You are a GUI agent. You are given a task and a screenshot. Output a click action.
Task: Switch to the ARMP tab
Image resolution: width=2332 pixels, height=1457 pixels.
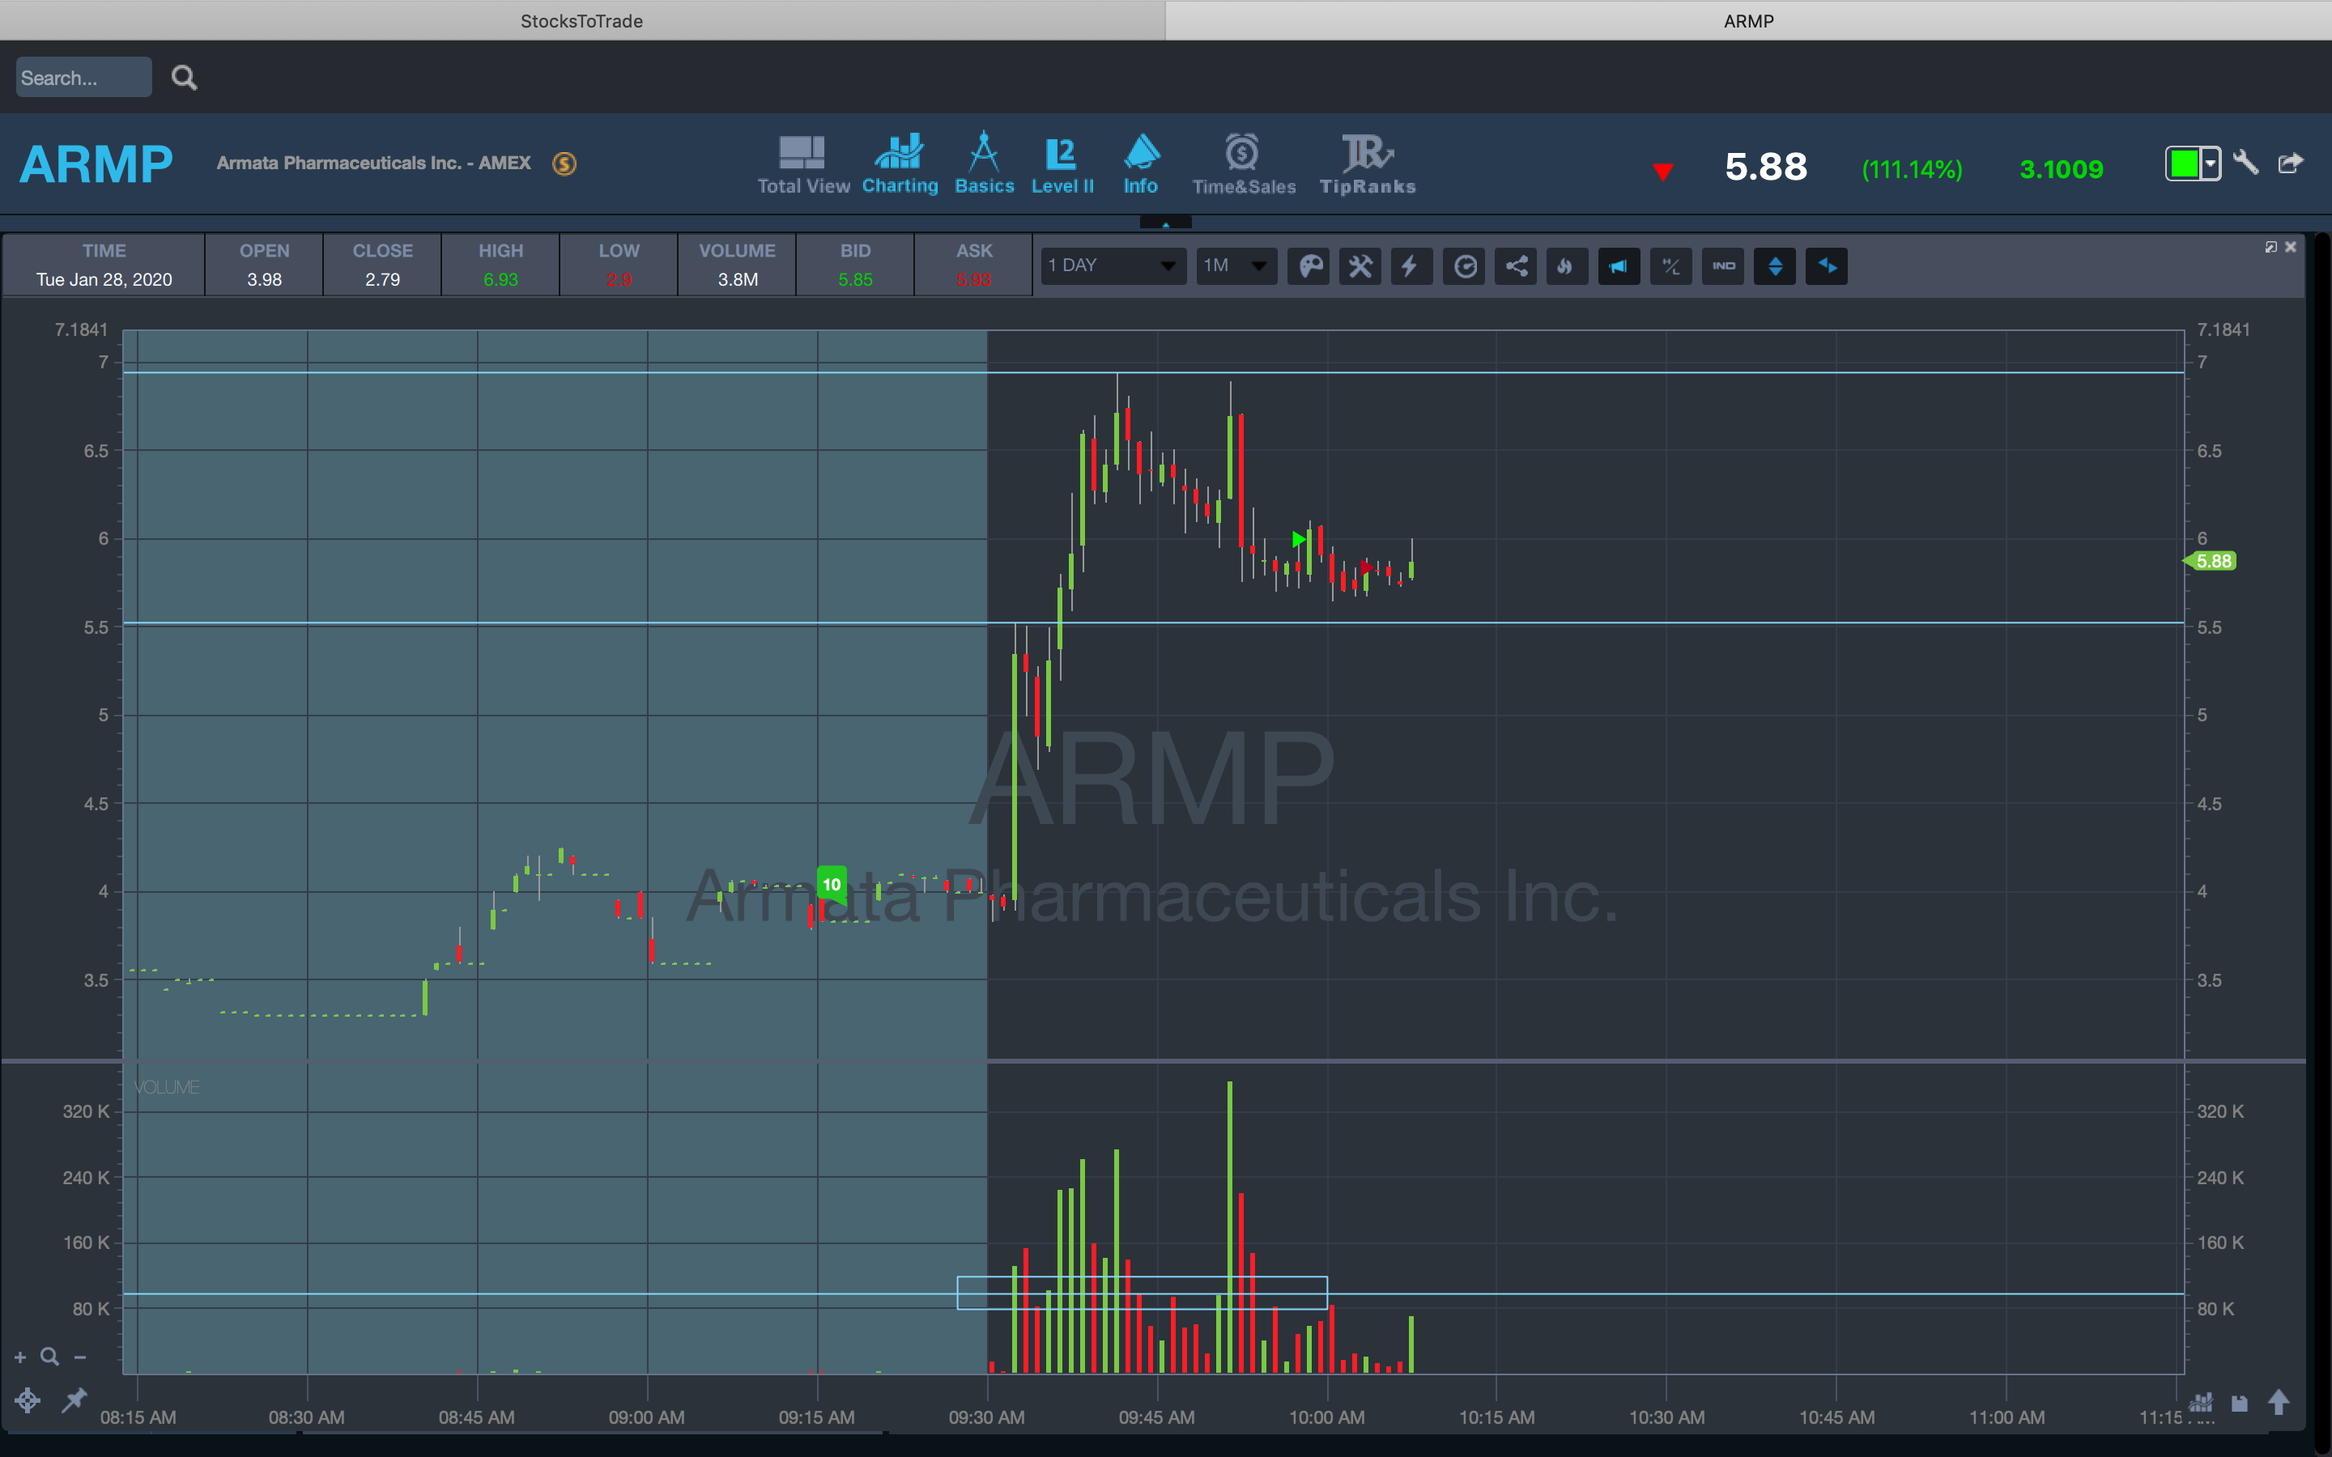point(1748,20)
